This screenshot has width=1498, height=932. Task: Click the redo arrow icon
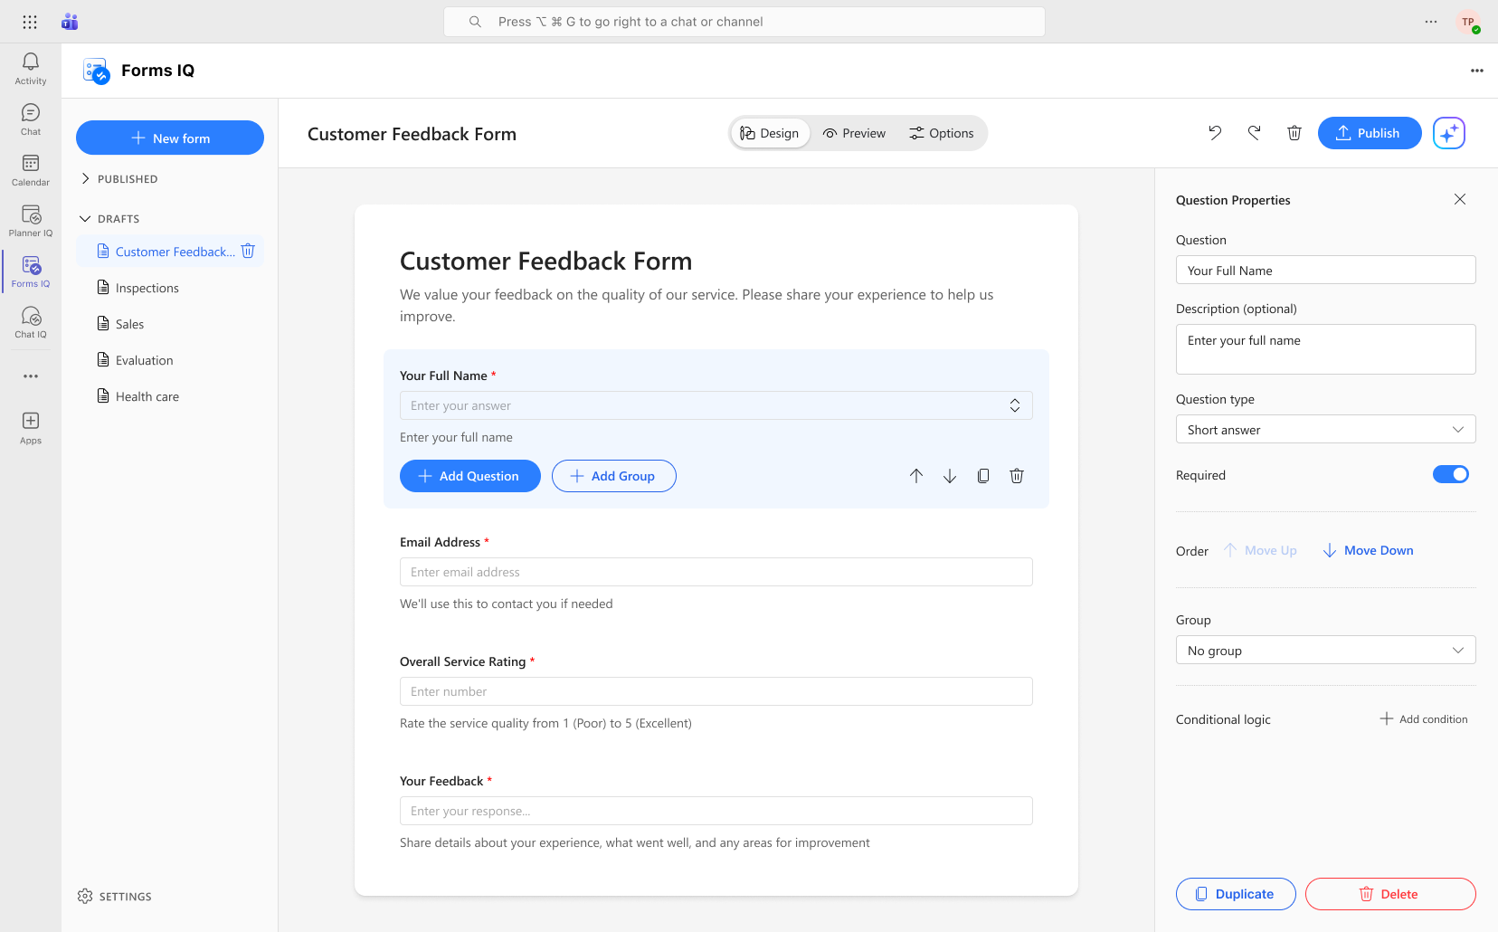(1255, 133)
